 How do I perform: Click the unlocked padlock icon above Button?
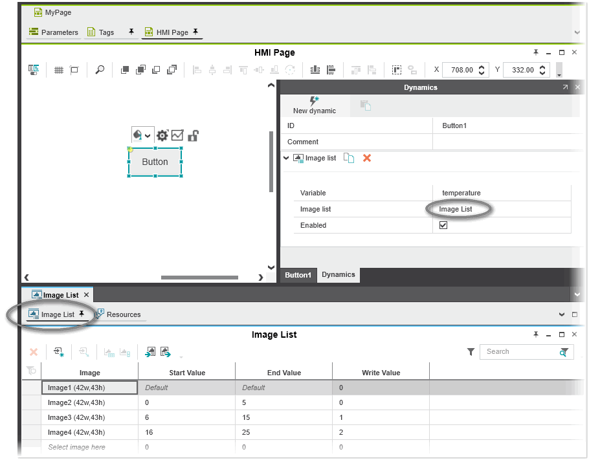click(x=193, y=135)
